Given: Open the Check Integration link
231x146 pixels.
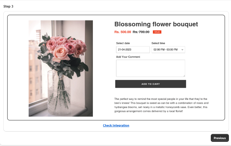Looking at the screenshot, I should [x=116, y=125].
